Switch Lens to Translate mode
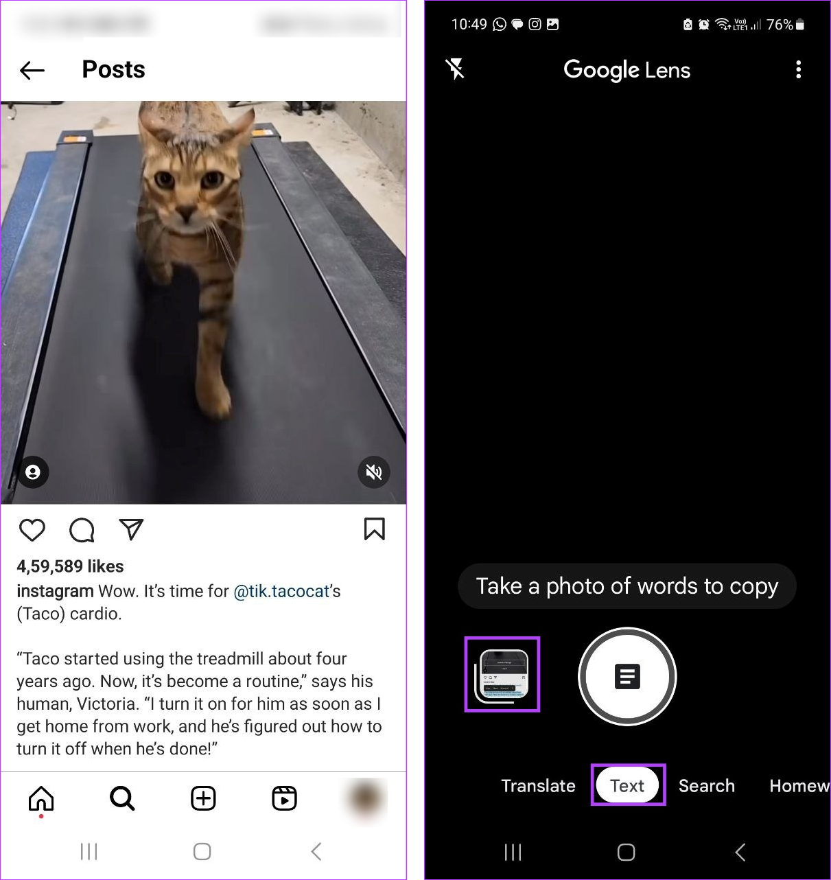The height and width of the screenshot is (880, 831). [538, 786]
